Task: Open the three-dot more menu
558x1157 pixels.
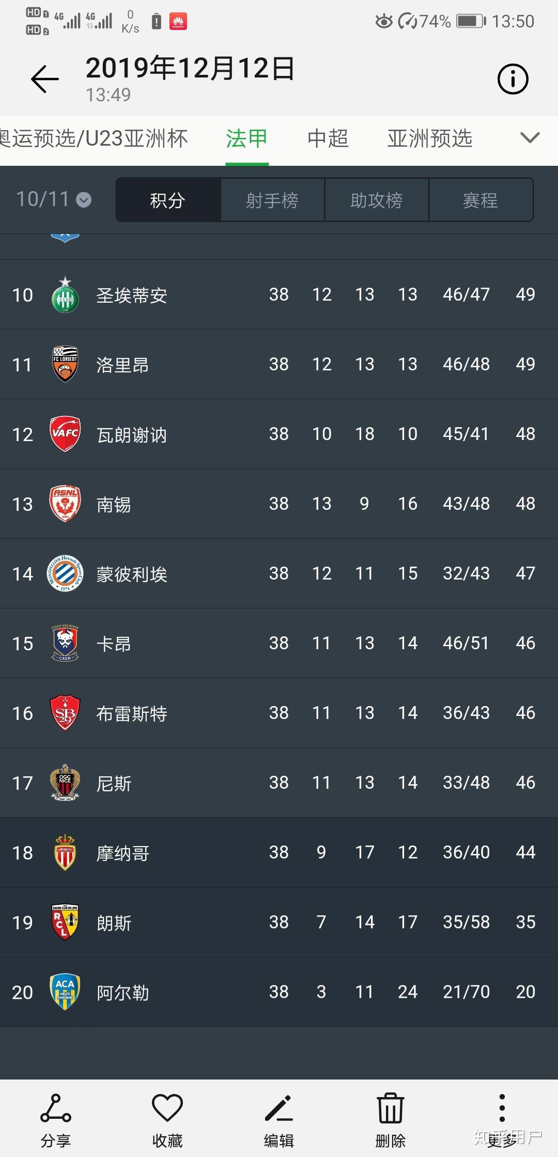Action: click(x=502, y=1108)
